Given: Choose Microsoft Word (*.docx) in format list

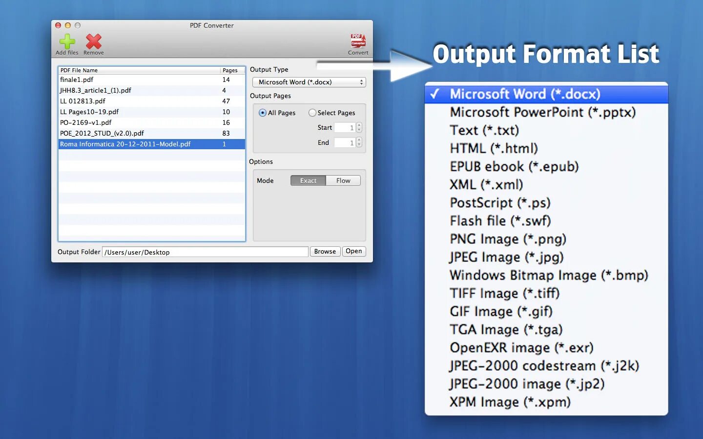Looking at the screenshot, I should point(546,94).
